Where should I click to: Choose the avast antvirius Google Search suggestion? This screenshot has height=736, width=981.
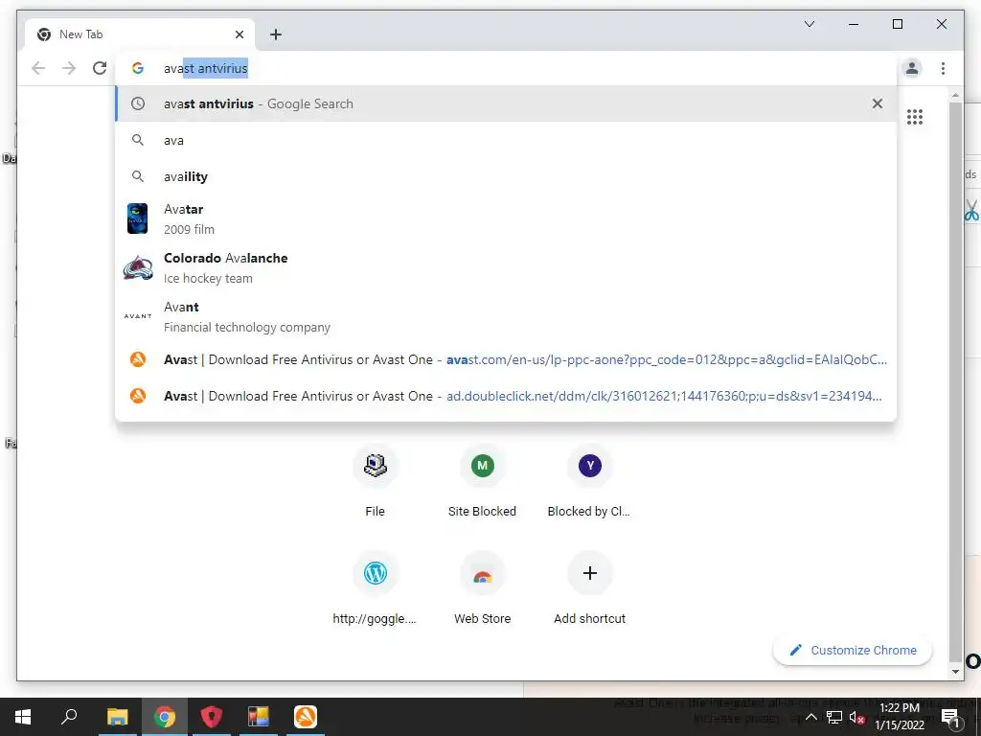tap(506, 103)
